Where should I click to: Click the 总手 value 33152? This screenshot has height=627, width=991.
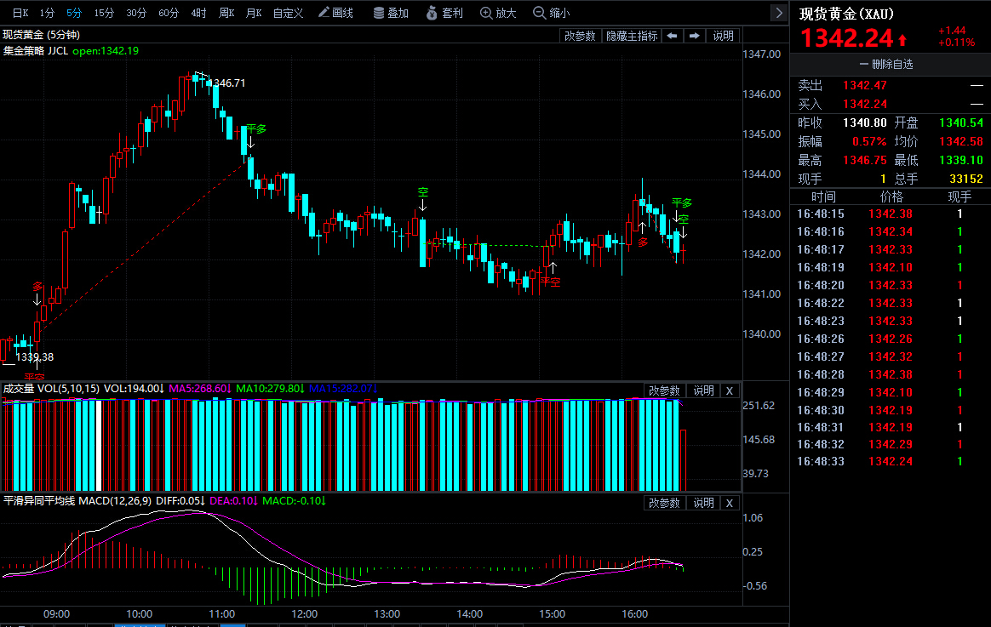[965, 180]
